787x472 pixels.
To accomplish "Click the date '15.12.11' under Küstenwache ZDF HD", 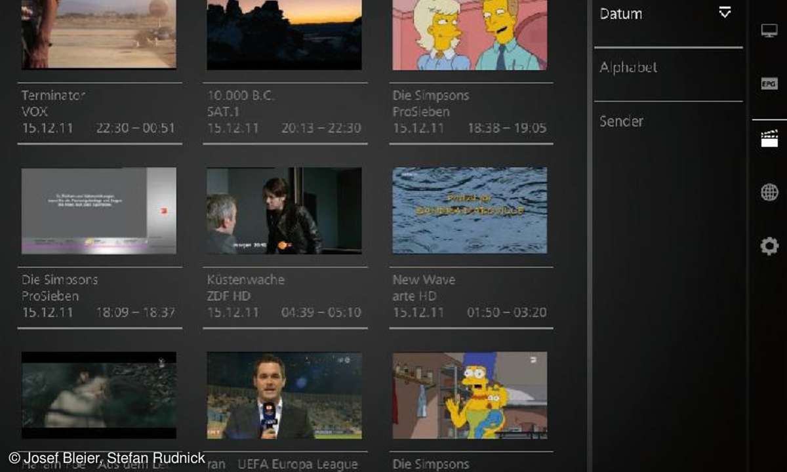I will click(x=233, y=312).
